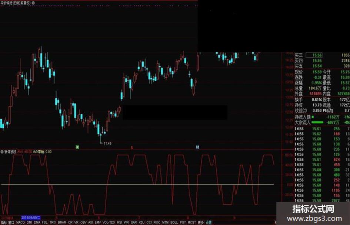The width and height of the screenshot is (350, 225).
Task: Click the green marker icon below the K-line chart
Action: coord(77,147)
